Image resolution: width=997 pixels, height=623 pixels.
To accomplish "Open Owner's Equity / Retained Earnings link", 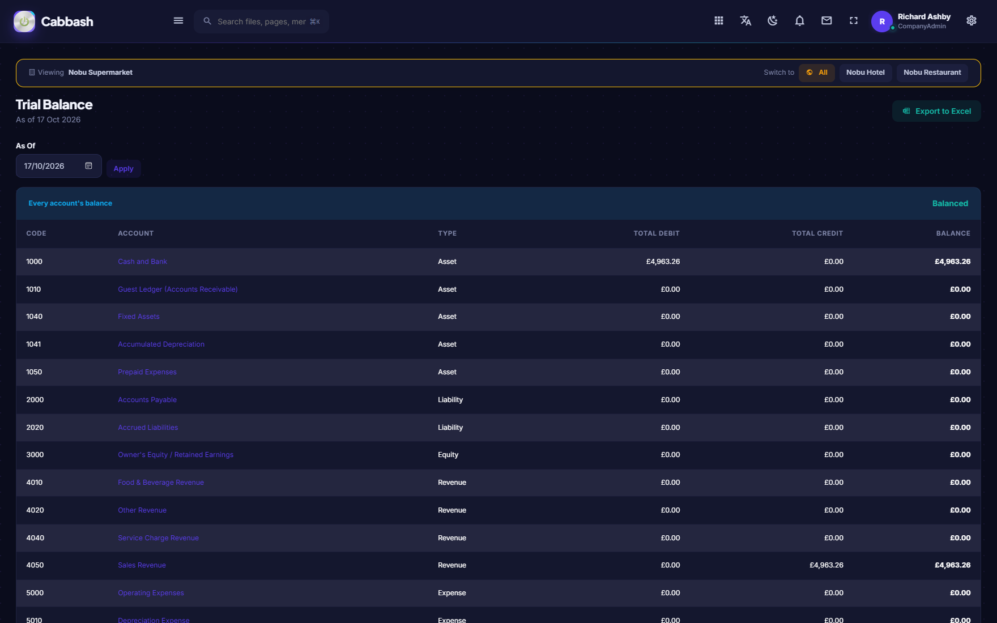I will tap(176, 455).
